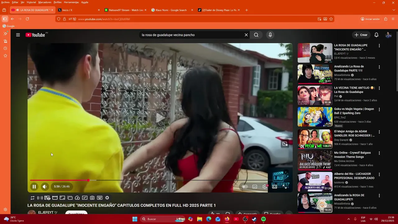Image resolution: width=398 pixels, height=224 pixels.
Task: Go to YouTube home via logo
Action: (x=35, y=35)
